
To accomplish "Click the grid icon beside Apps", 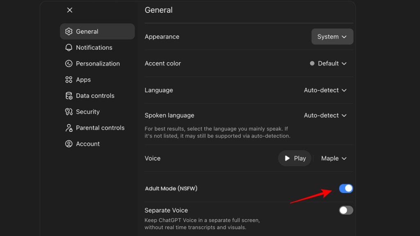I will point(69,79).
